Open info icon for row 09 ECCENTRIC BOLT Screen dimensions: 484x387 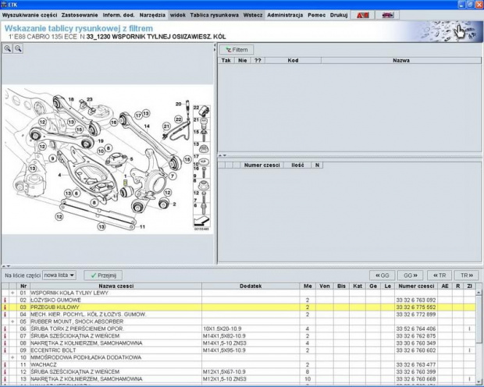coord(5,350)
